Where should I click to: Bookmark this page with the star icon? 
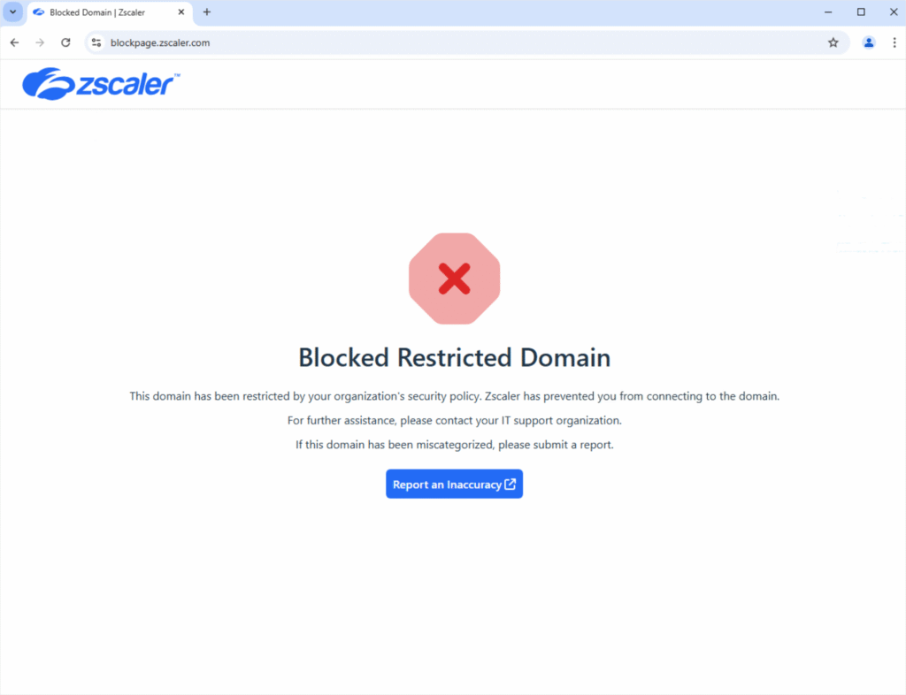tap(833, 42)
